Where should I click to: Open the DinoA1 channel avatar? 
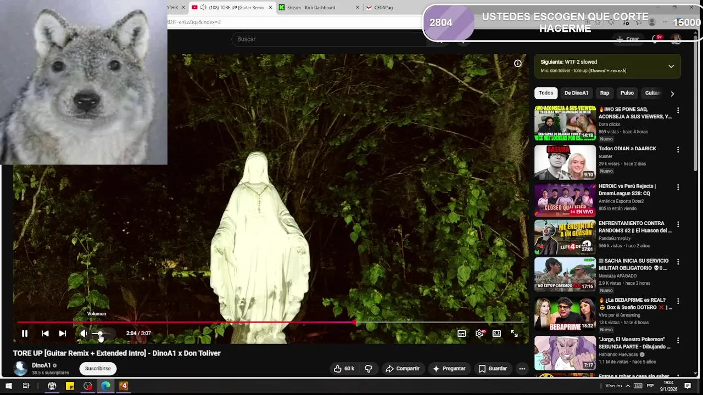(x=20, y=369)
